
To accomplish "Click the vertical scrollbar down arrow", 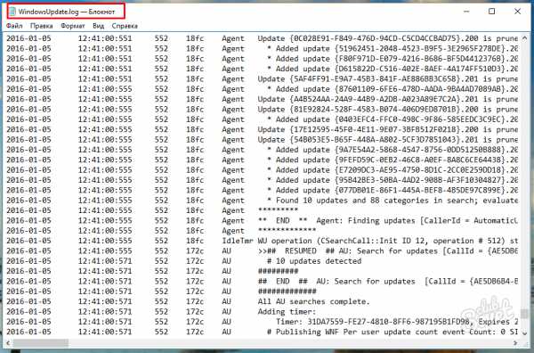I will [524, 332].
